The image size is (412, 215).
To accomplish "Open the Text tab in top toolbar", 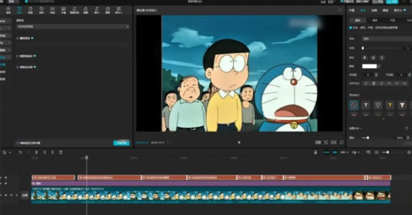I will 19,10.
